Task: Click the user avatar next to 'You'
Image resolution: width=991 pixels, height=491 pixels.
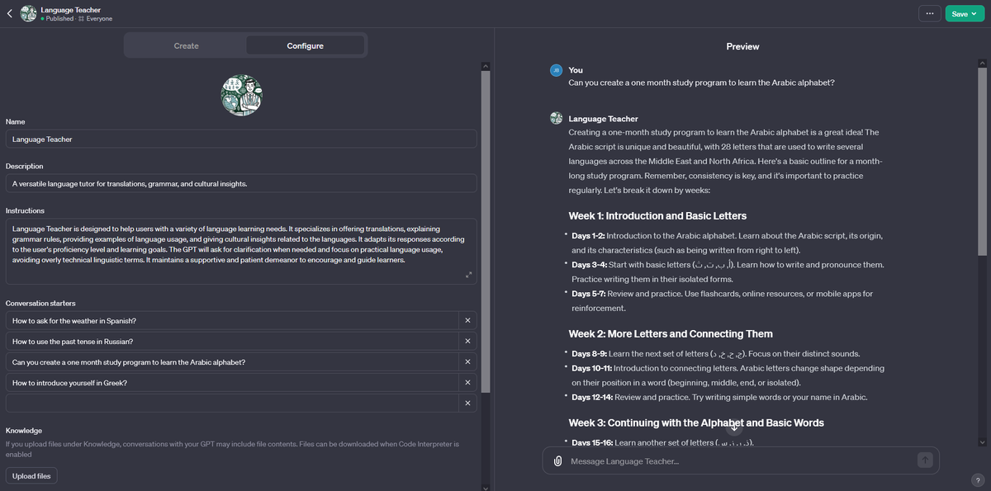Action: [x=557, y=70]
